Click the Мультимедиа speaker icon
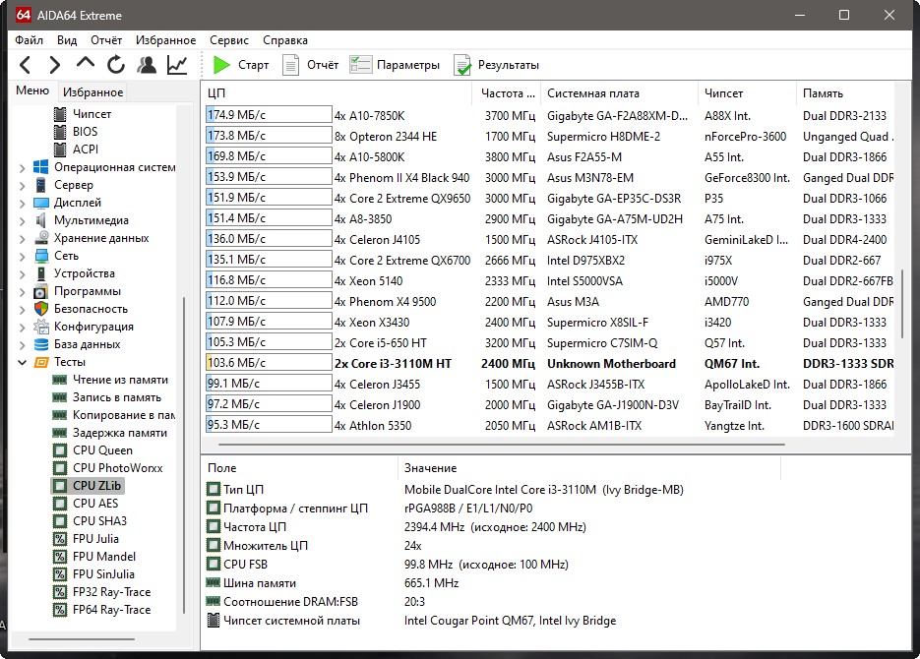The image size is (920, 659). coord(41,220)
